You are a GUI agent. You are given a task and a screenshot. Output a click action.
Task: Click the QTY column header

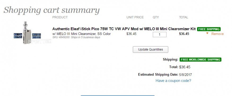[x=156, y=17]
